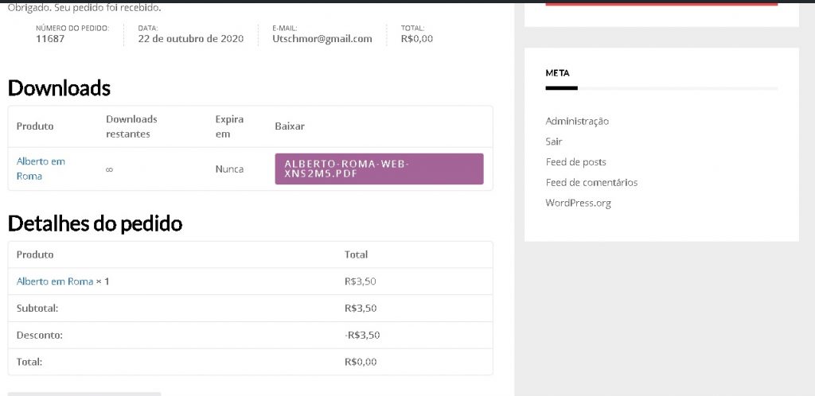
Task: Go to Administração in Meta sidebar
Action: [x=577, y=121]
